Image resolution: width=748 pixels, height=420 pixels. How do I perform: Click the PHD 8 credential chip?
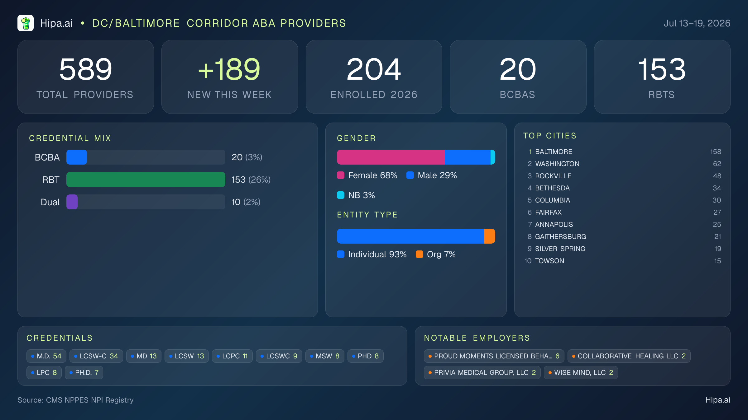point(366,356)
